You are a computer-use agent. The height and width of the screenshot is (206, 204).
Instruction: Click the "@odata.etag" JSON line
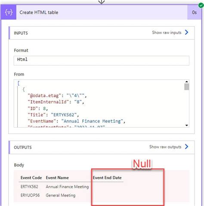click(57, 95)
